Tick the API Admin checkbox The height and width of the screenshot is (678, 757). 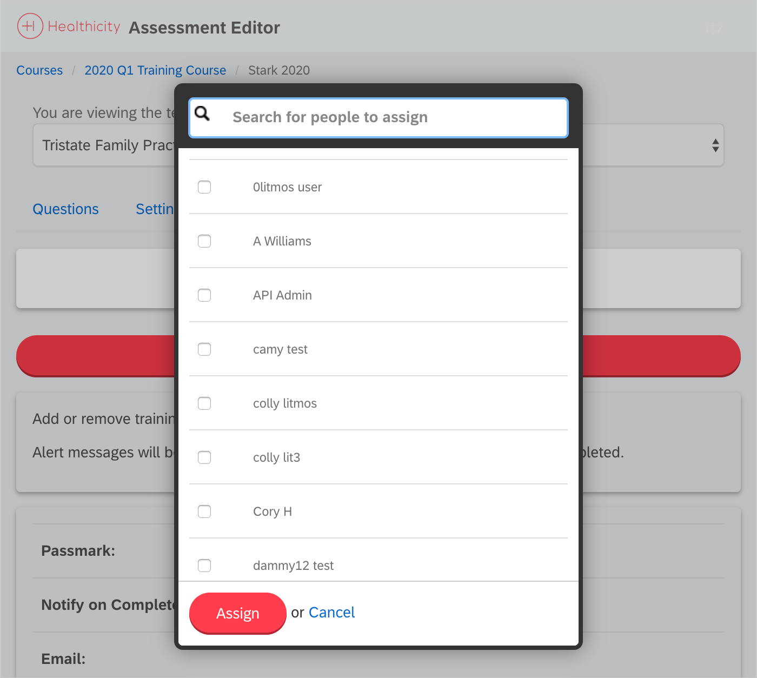click(x=204, y=295)
